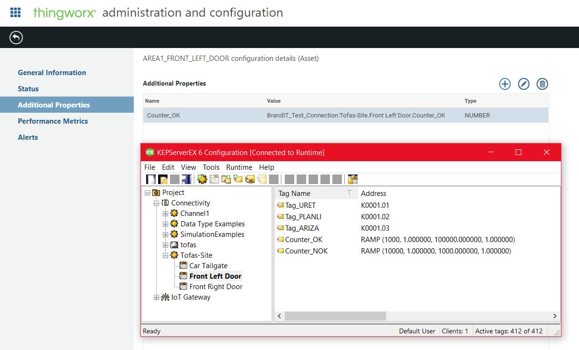Image resolution: width=579 pixels, height=350 pixels.
Task: Click the Bulk Tag Creation toolbar icon
Action: (x=250, y=179)
